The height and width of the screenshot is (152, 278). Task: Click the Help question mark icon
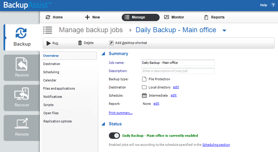point(273,5)
